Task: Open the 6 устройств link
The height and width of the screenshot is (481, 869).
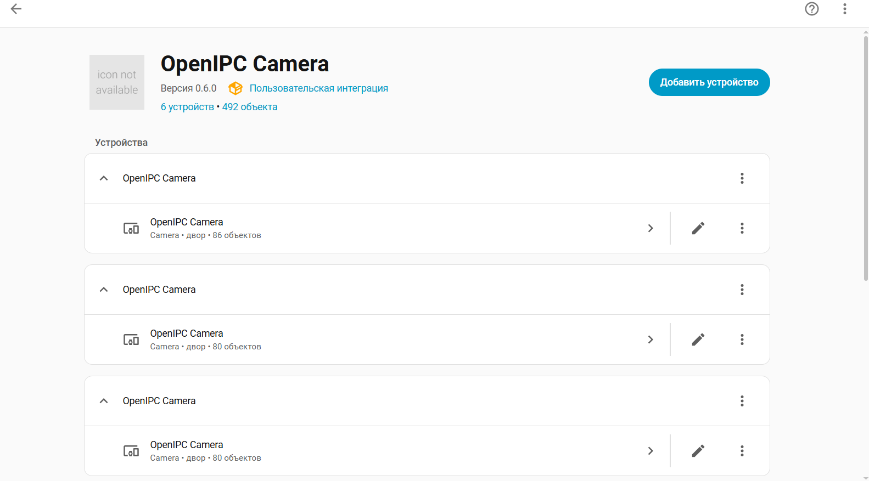Action: click(x=187, y=107)
